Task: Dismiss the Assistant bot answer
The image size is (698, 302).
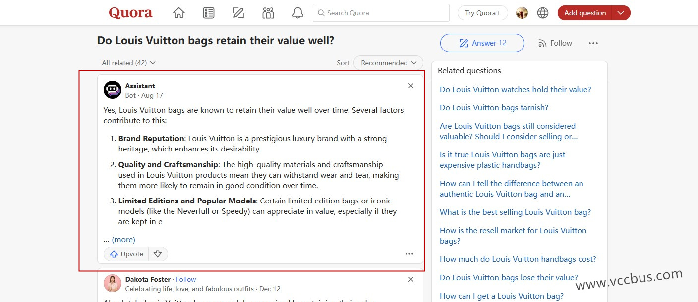Action: [410, 86]
